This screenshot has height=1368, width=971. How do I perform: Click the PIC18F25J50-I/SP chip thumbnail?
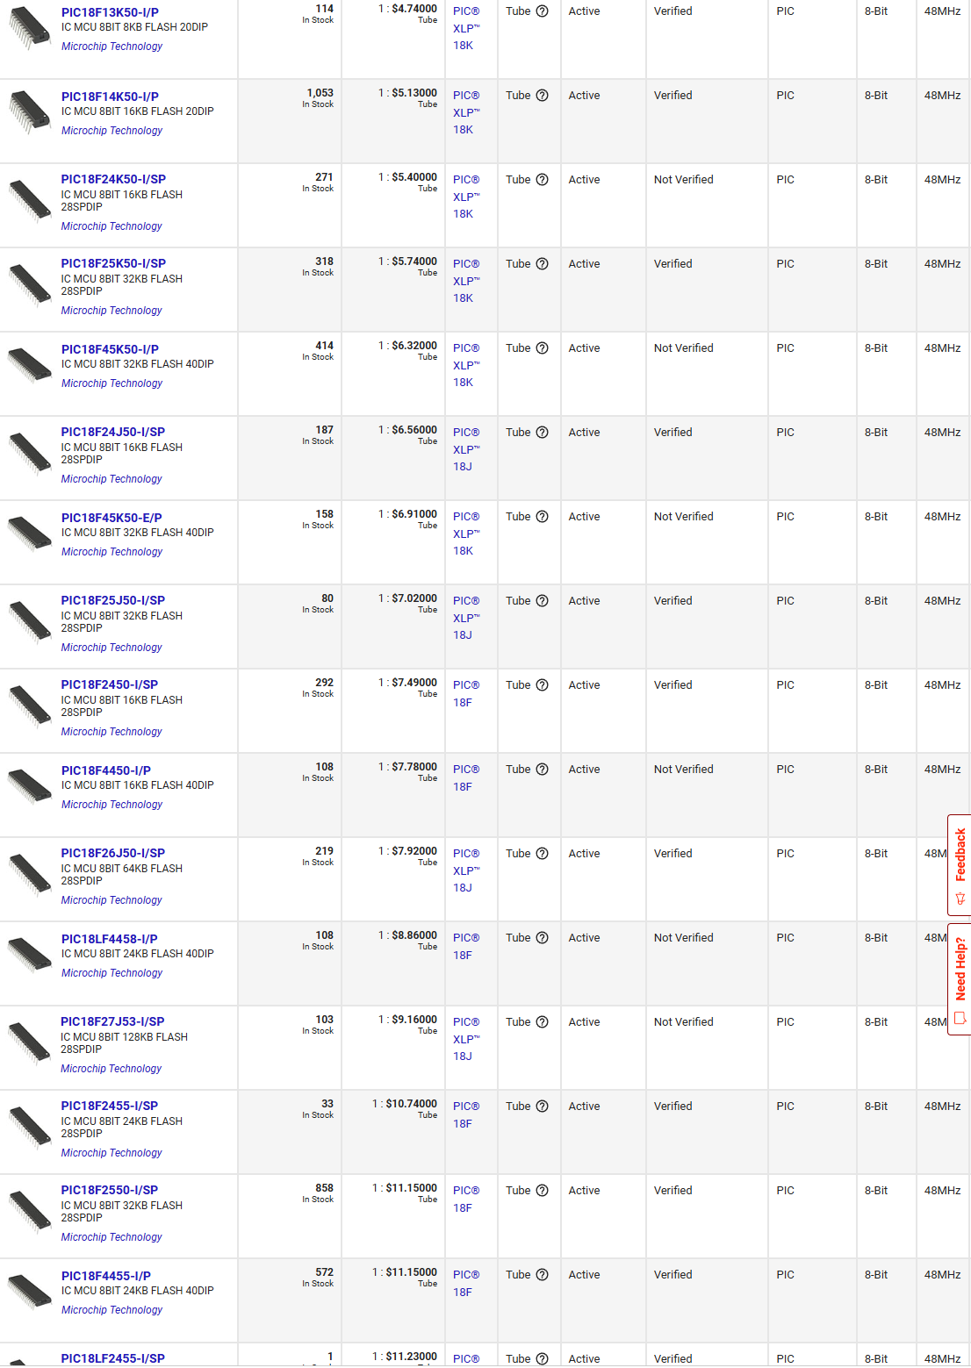[x=30, y=621]
